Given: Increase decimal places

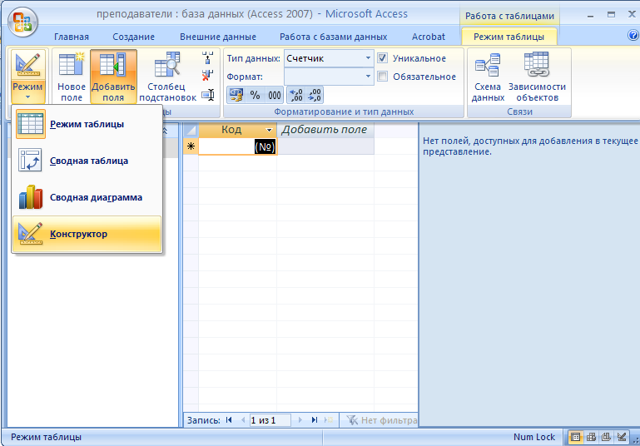Looking at the screenshot, I should (296, 95).
